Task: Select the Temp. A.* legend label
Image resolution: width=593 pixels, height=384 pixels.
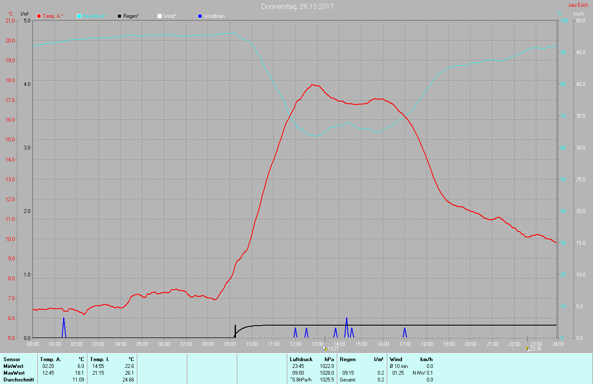Action: 53,16
